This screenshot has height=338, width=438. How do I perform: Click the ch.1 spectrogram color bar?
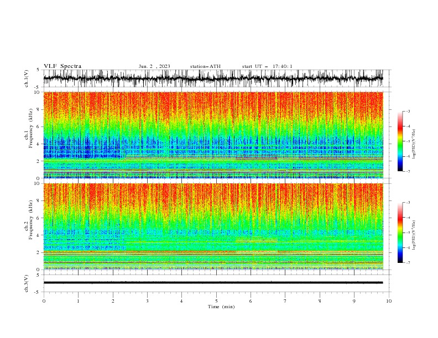400,141
